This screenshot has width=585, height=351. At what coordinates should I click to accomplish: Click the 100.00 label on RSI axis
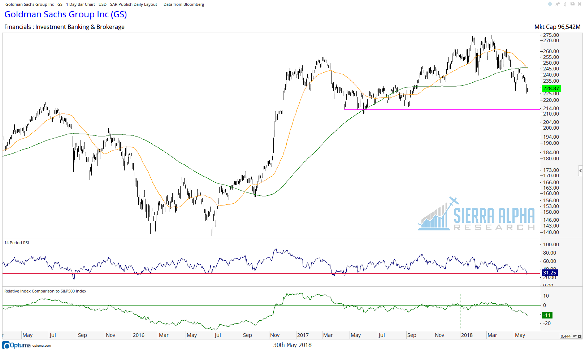coord(551,244)
